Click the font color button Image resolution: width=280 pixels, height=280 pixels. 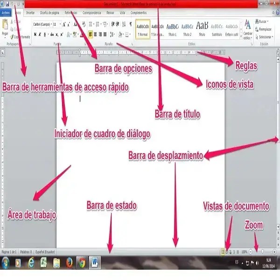pyautogui.click(x=82, y=35)
